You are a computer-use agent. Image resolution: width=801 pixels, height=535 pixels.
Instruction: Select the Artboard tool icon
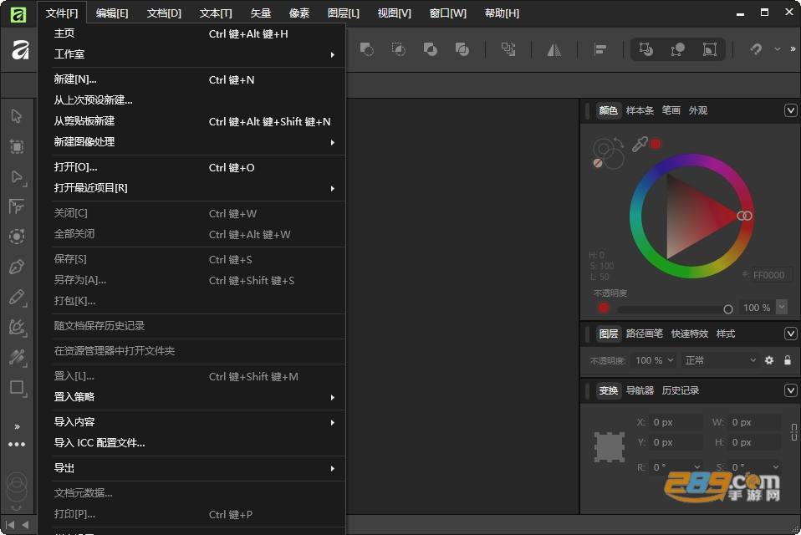click(x=17, y=147)
